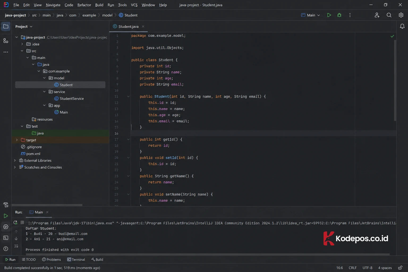This screenshot has width=408, height=272.
Task: Click the green inspection checkmark widget
Action: (x=392, y=36)
